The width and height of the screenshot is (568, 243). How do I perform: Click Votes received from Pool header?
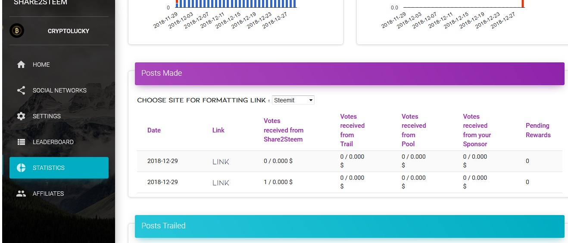point(414,130)
